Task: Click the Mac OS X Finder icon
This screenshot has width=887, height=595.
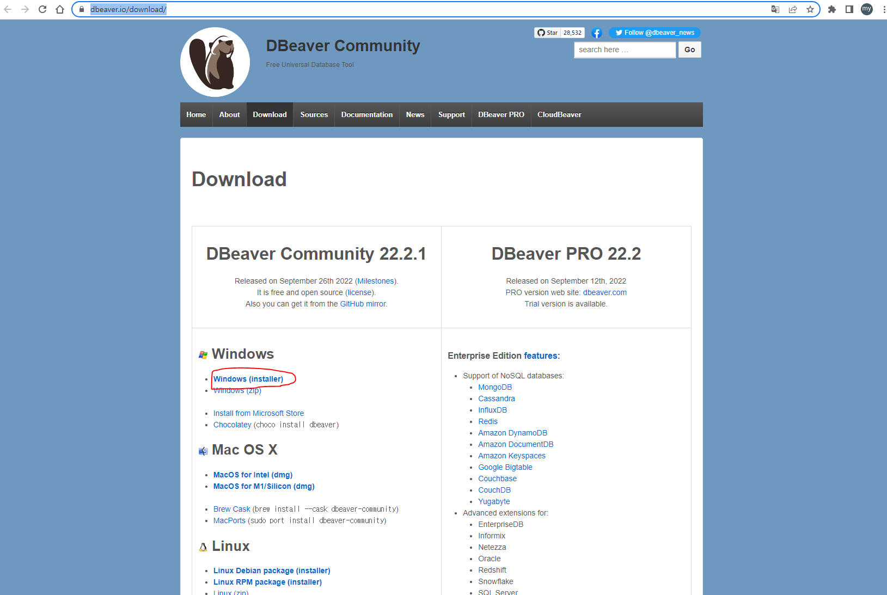Action: (203, 451)
